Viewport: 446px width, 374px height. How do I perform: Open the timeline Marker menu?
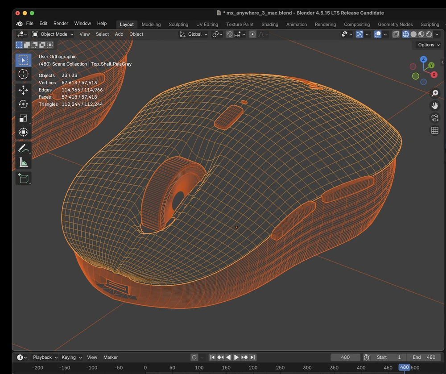110,357
